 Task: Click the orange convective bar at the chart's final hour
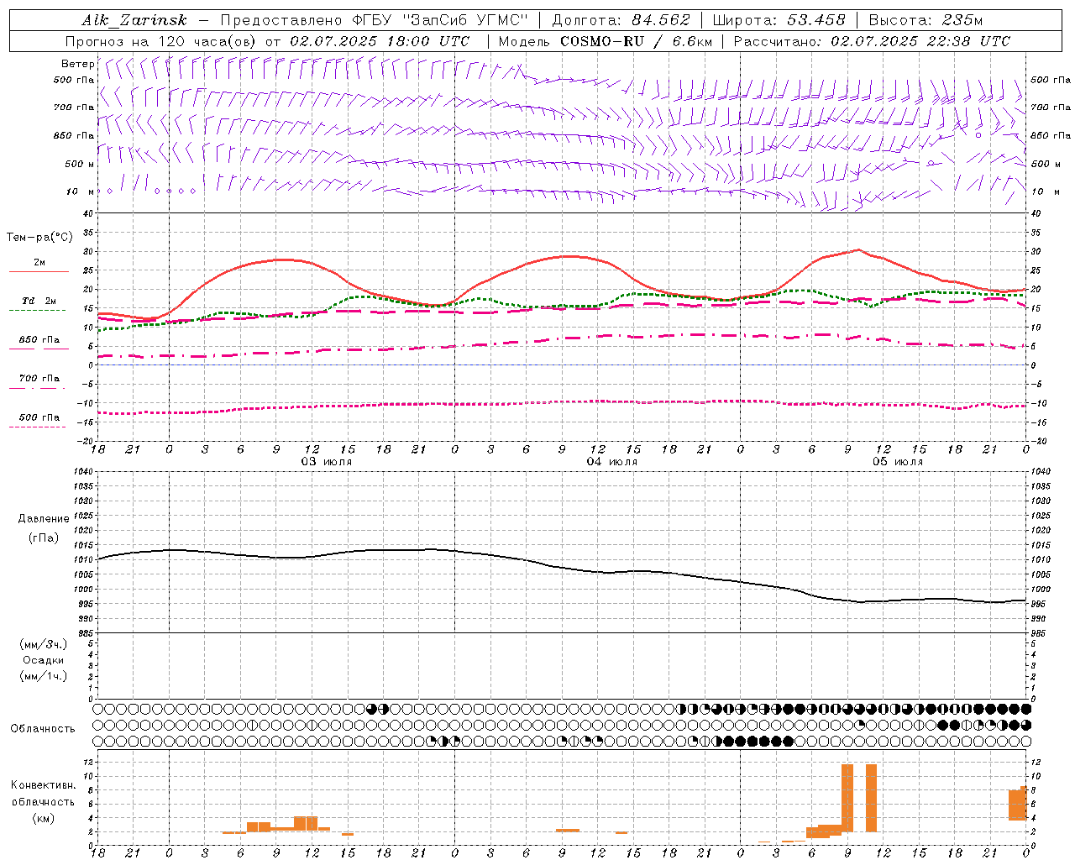coord(1024,803)
